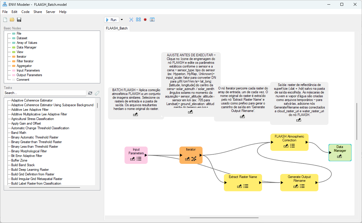Viewport: 362px width, 223px height.
Task: Save the model using the floppy disk icon
Action: [19, 20]
